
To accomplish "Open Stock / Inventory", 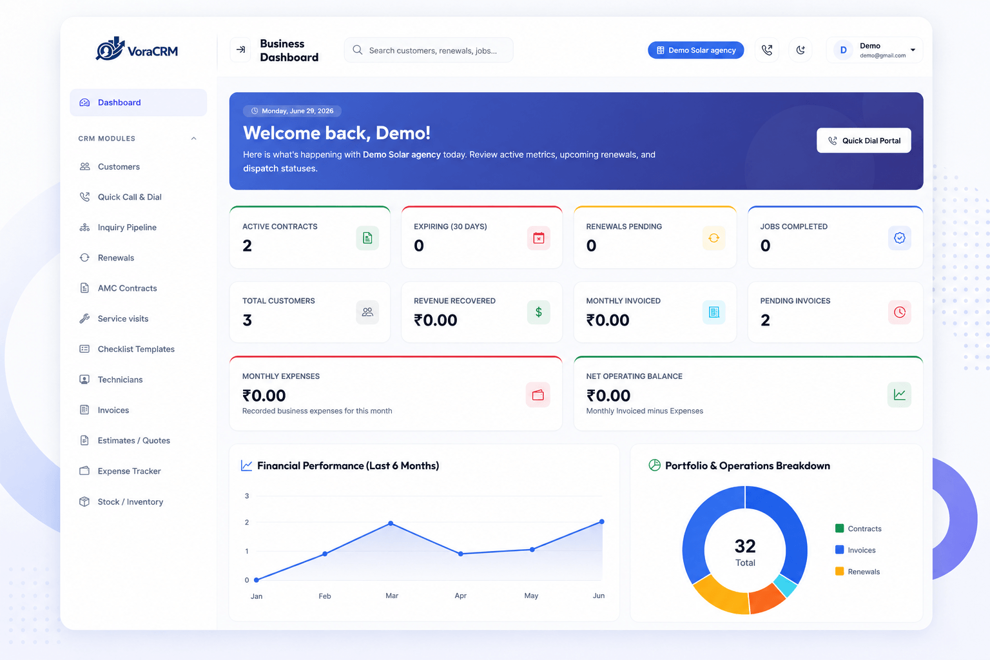I will tap(138, 502).
